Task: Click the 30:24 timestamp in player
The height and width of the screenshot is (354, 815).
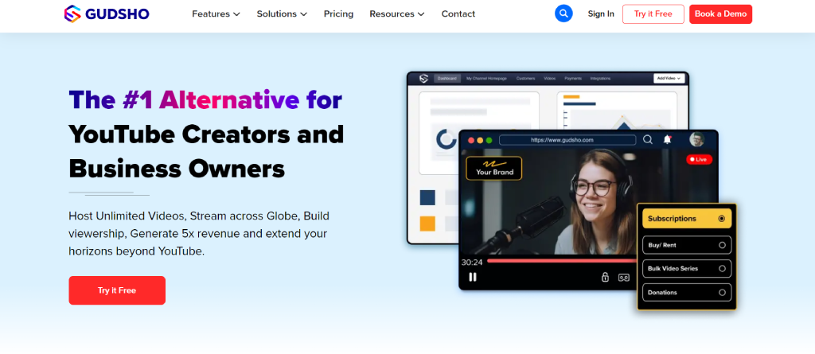Action: [472, 263]
